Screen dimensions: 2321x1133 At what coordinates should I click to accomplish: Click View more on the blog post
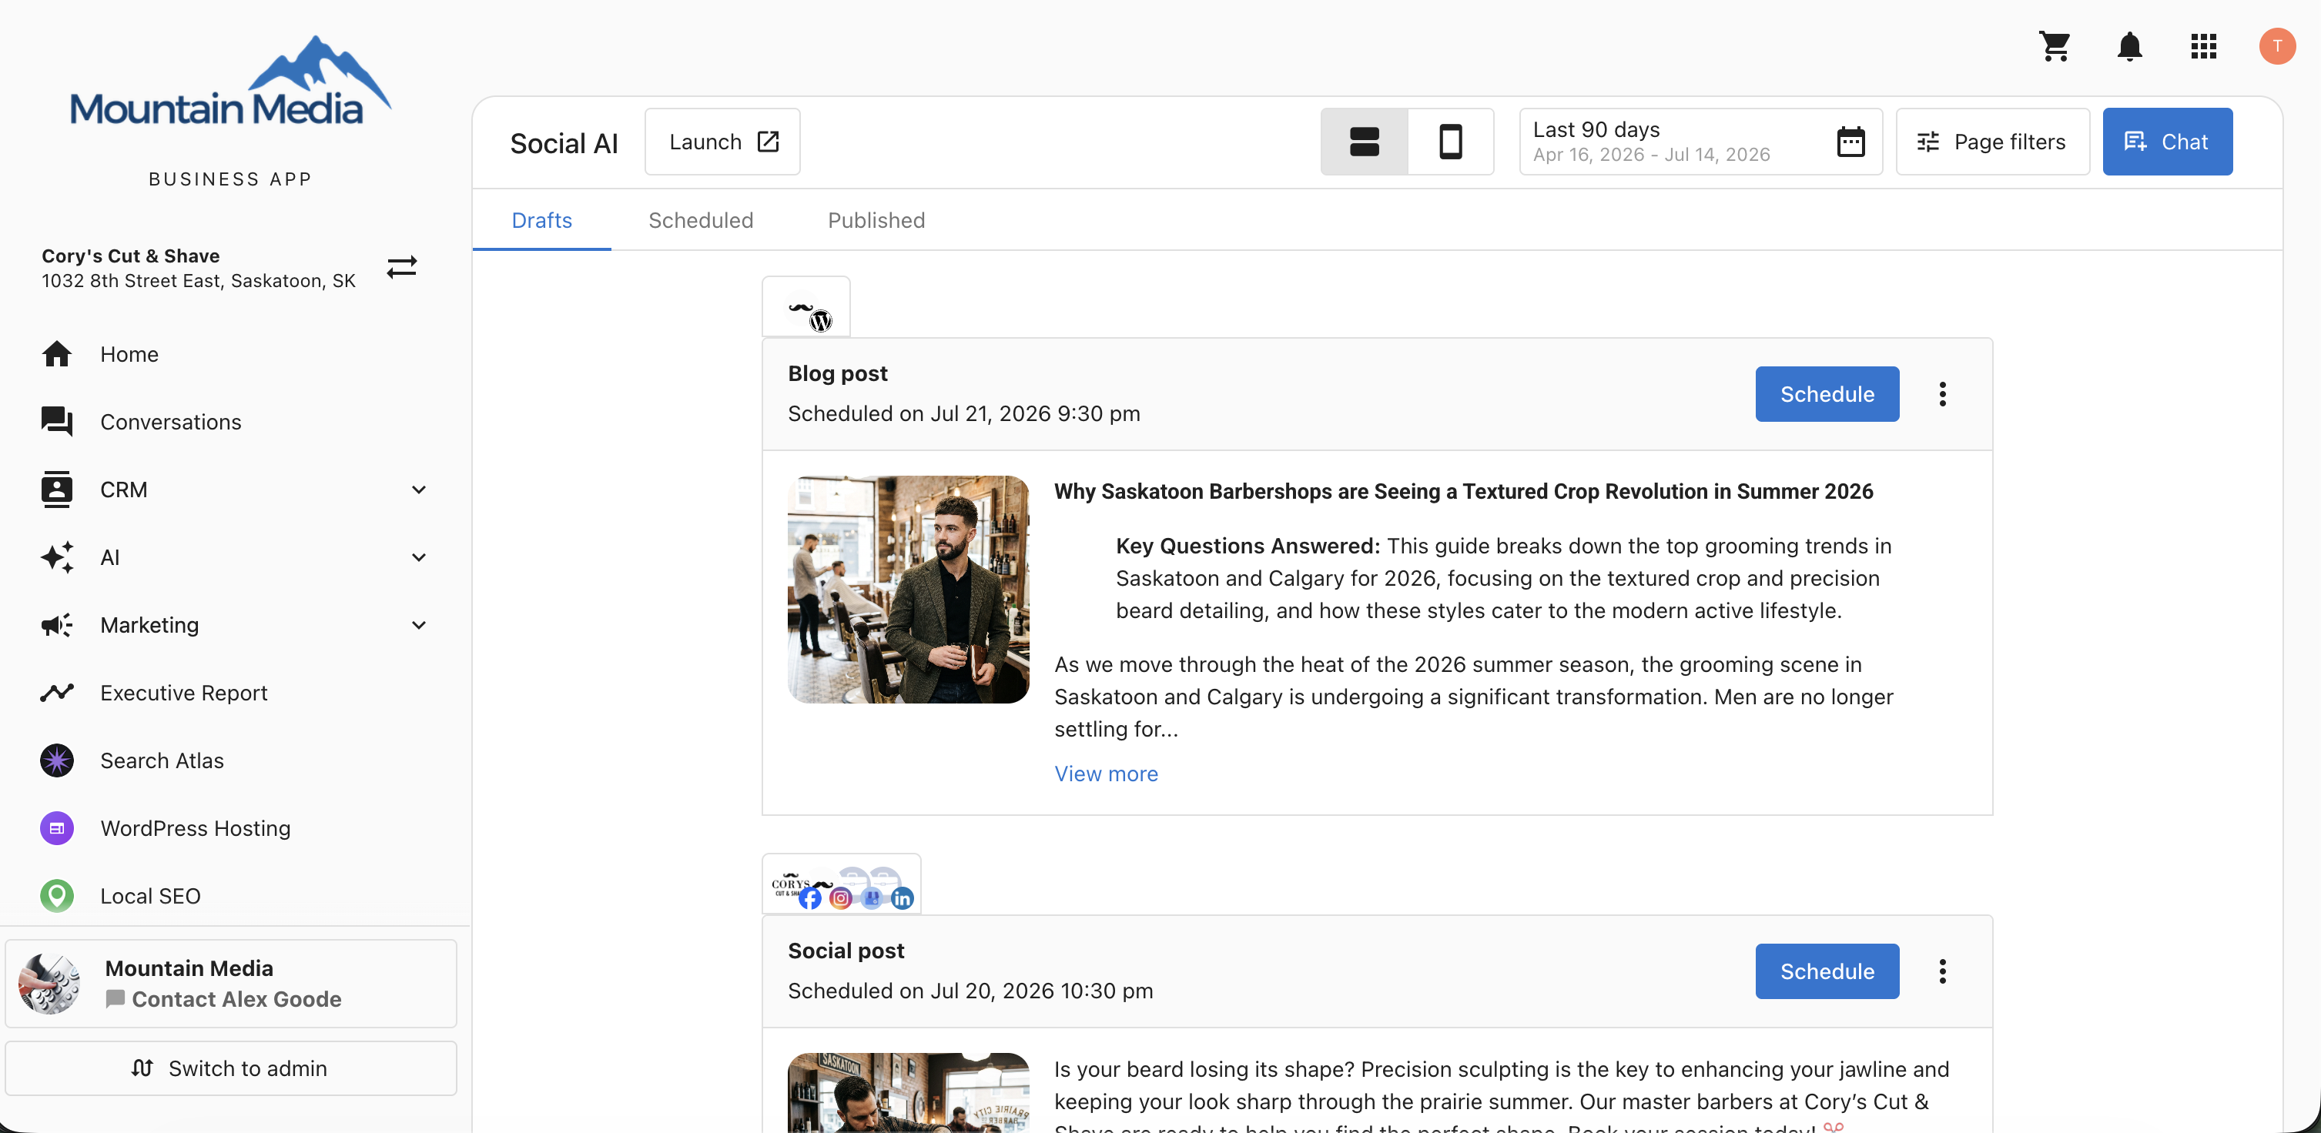coord(1106,774)
